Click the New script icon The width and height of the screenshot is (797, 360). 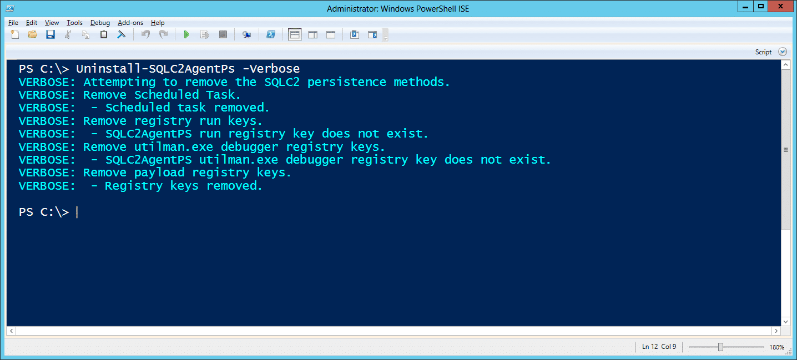15,35
